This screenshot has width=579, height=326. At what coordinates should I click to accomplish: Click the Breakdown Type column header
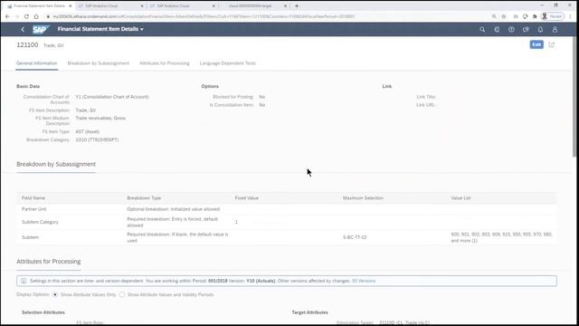coord(144,198)
